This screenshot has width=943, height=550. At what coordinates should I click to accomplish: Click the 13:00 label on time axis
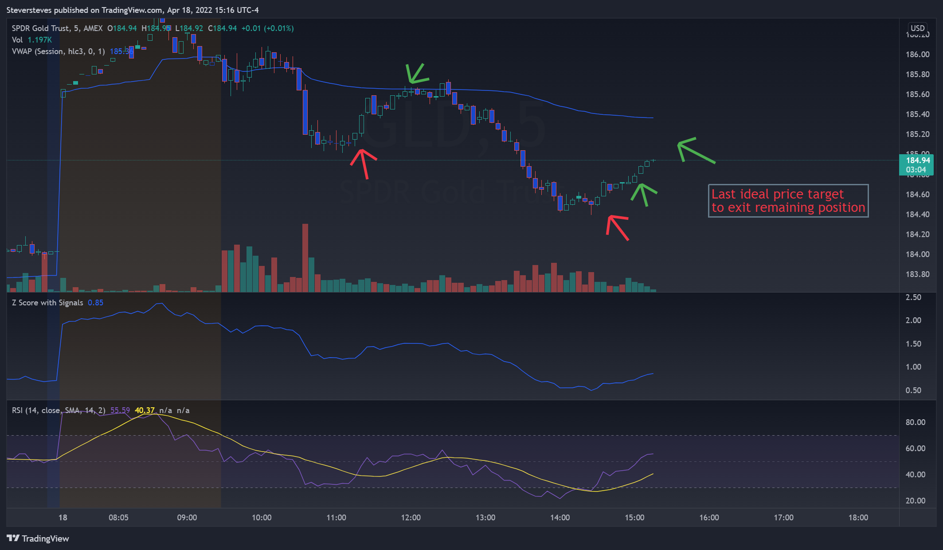pos(485,518)
